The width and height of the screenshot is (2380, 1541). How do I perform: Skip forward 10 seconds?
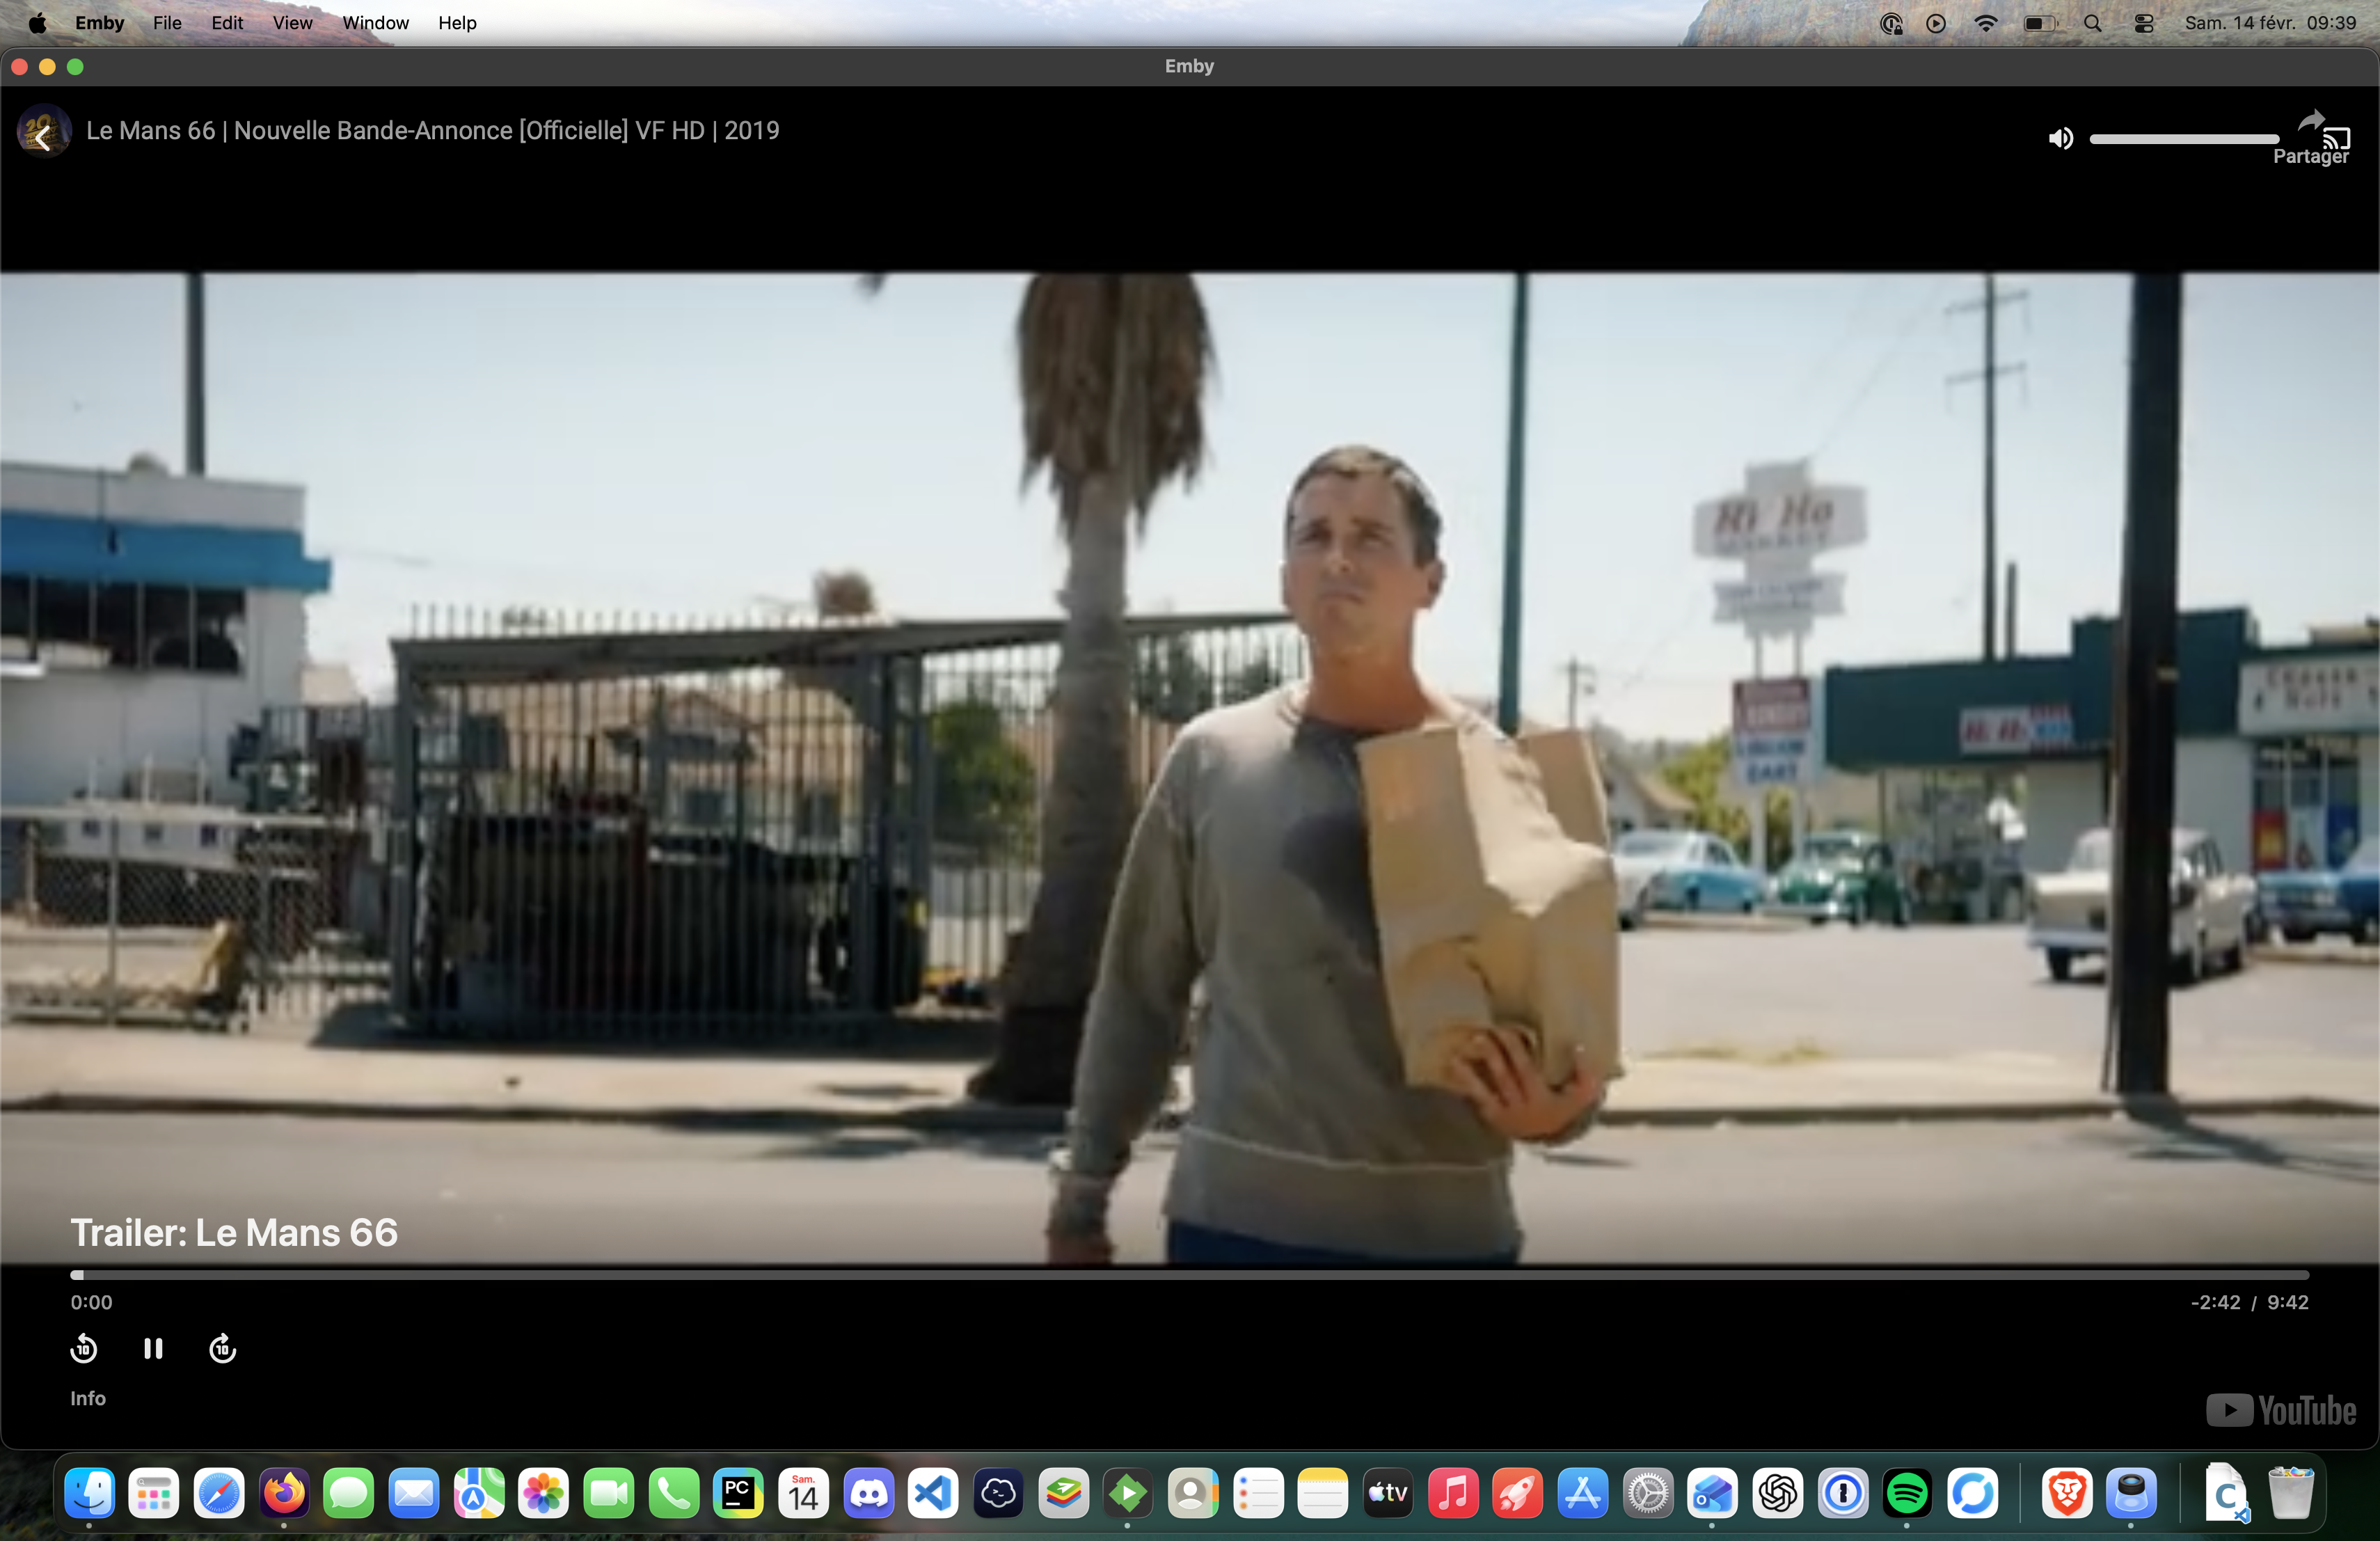tap(222, 1349)
